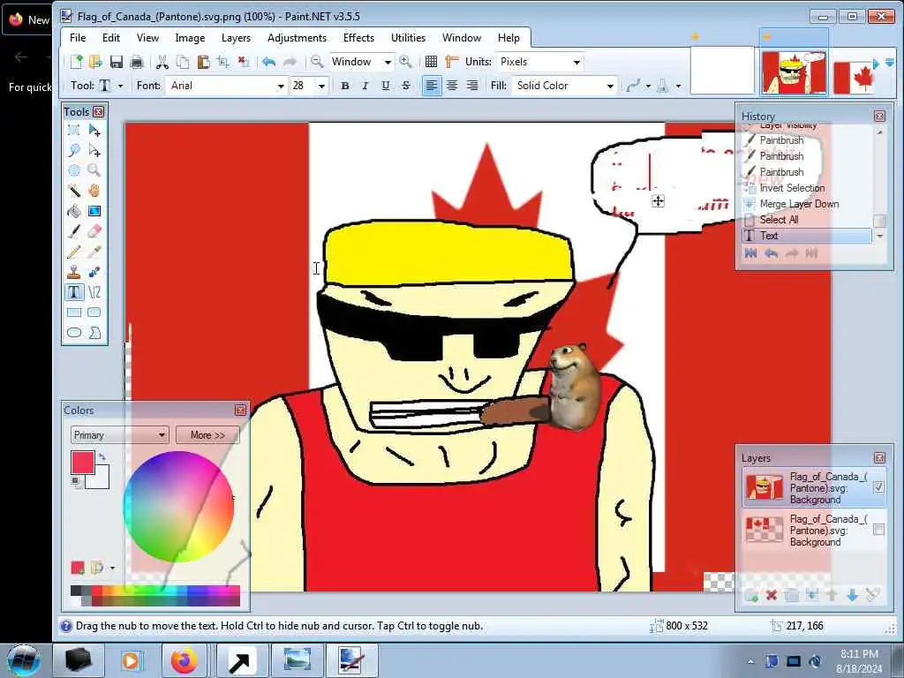
Task: Delete the current layer with red X
Action: click(x=772, y=596)
